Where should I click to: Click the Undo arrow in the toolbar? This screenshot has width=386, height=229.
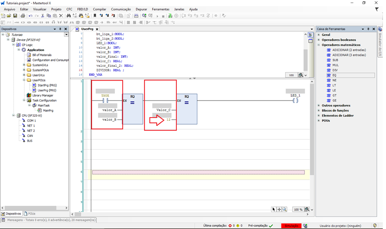coord(31,16)
